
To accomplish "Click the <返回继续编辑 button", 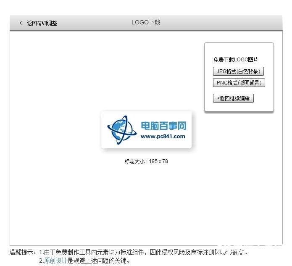I will (233, 98).
